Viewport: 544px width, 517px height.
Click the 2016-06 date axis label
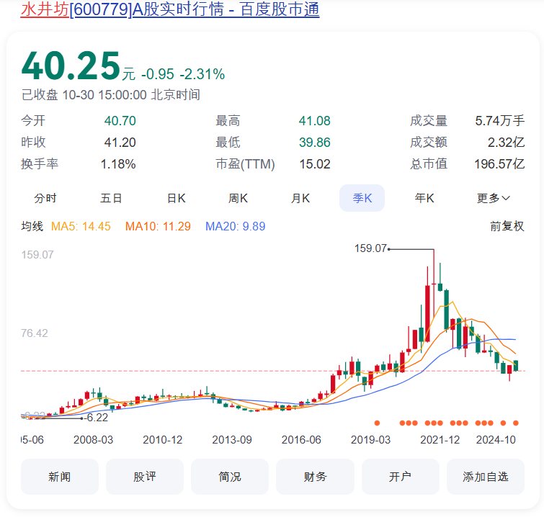point(301,440)
